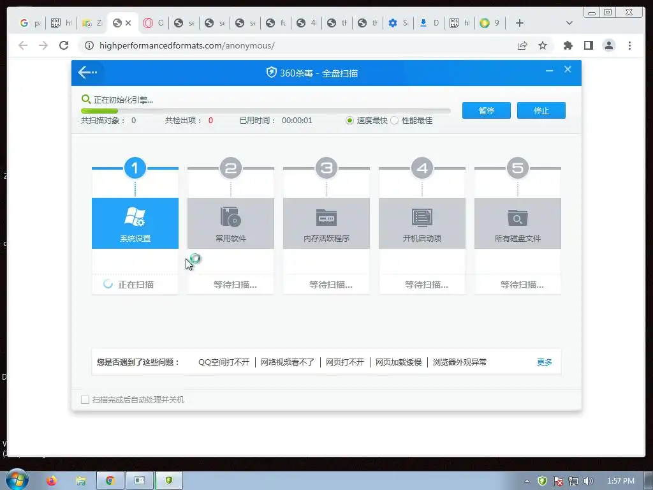The width and height of the screenshot is (653, 490).
Task: Click the 网页打不开 link
Action: pyautogui.click(x=345, y=362)
